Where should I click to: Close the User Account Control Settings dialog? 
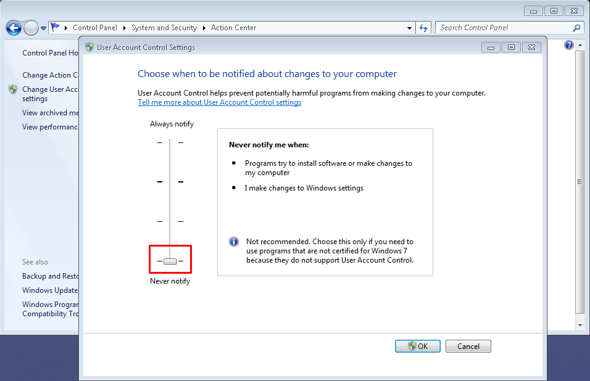click(531, 47)
